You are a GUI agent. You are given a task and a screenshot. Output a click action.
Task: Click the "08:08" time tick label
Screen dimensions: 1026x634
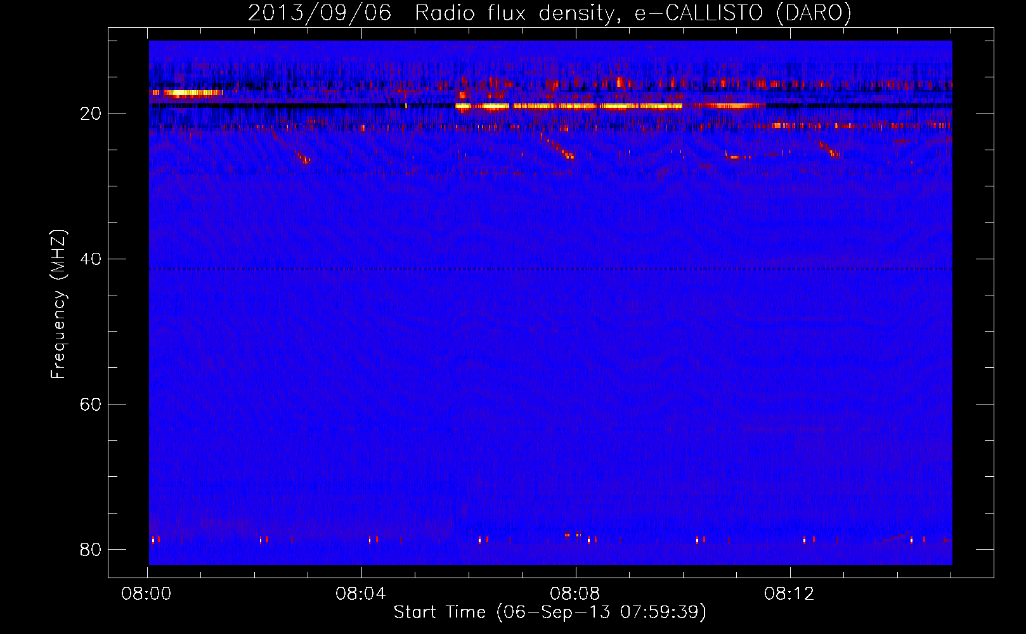(x=575, y=594)
